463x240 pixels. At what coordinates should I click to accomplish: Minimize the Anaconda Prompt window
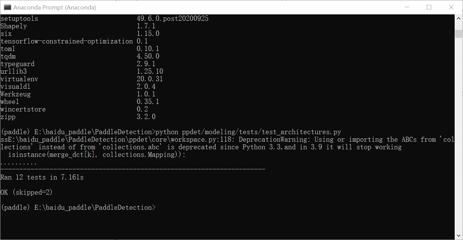point(407,7)
